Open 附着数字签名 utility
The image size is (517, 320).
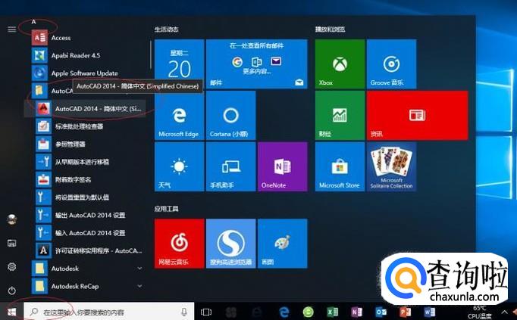pyautogui.click(x=87, y=179)
